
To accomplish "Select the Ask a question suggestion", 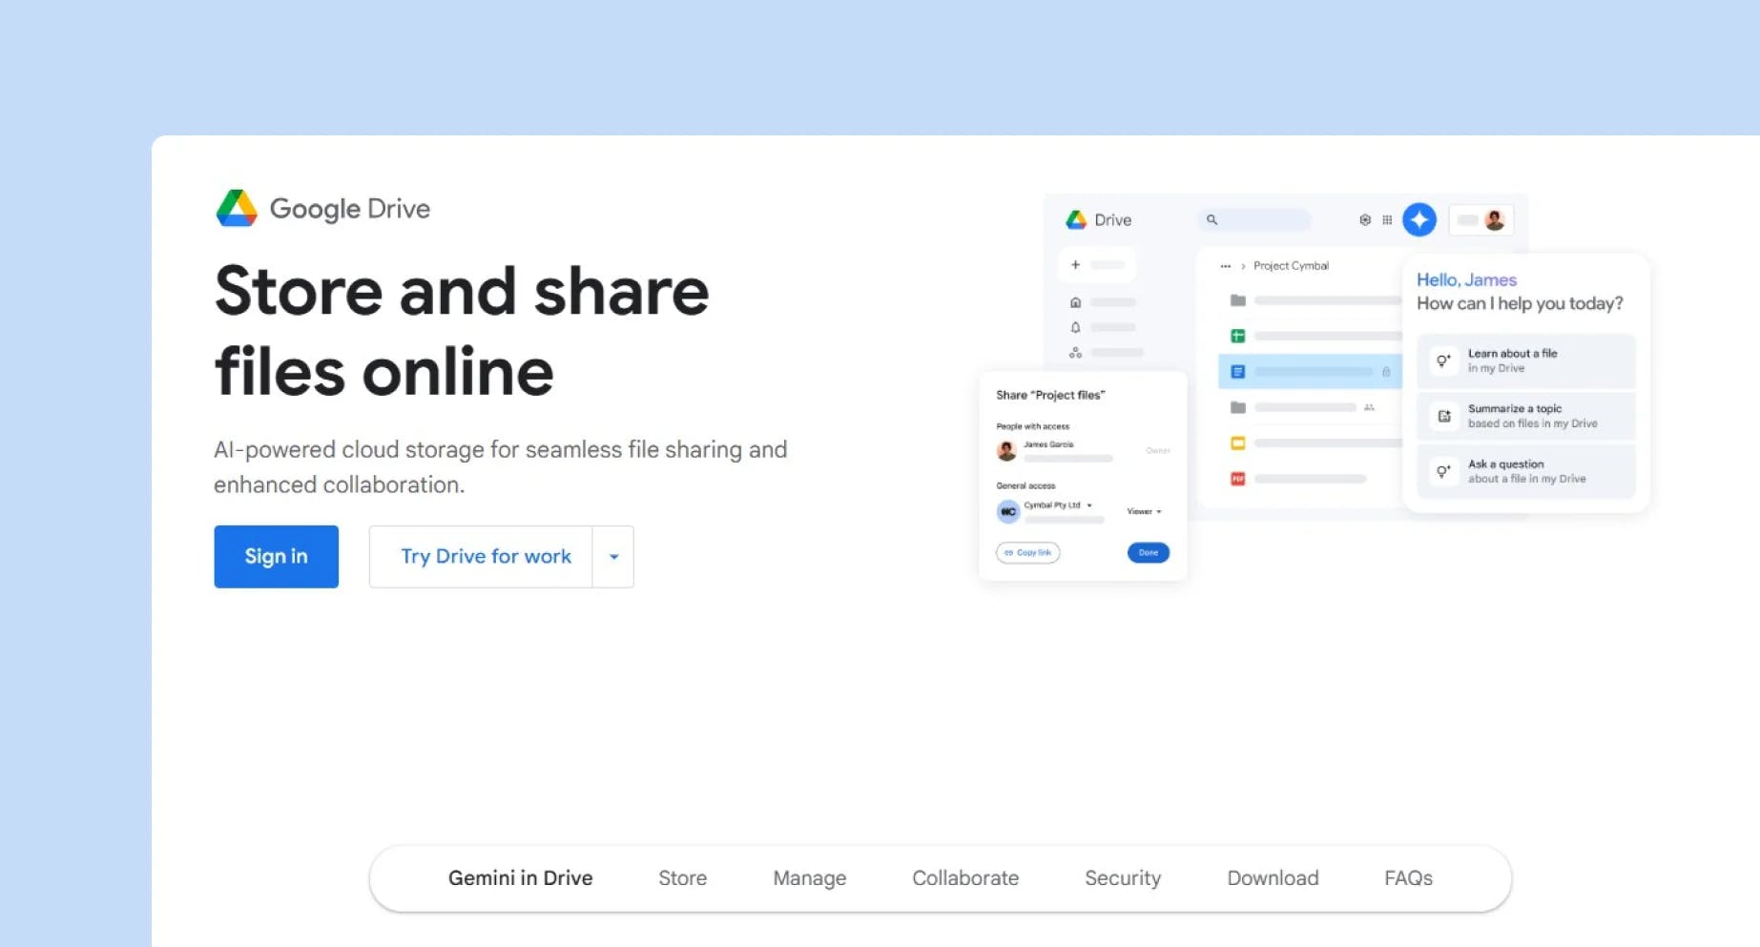I will tap(1526, 471).
